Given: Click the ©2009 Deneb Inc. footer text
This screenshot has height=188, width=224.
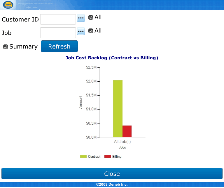Looking at the screenshot, I should (x=112, y=185).
